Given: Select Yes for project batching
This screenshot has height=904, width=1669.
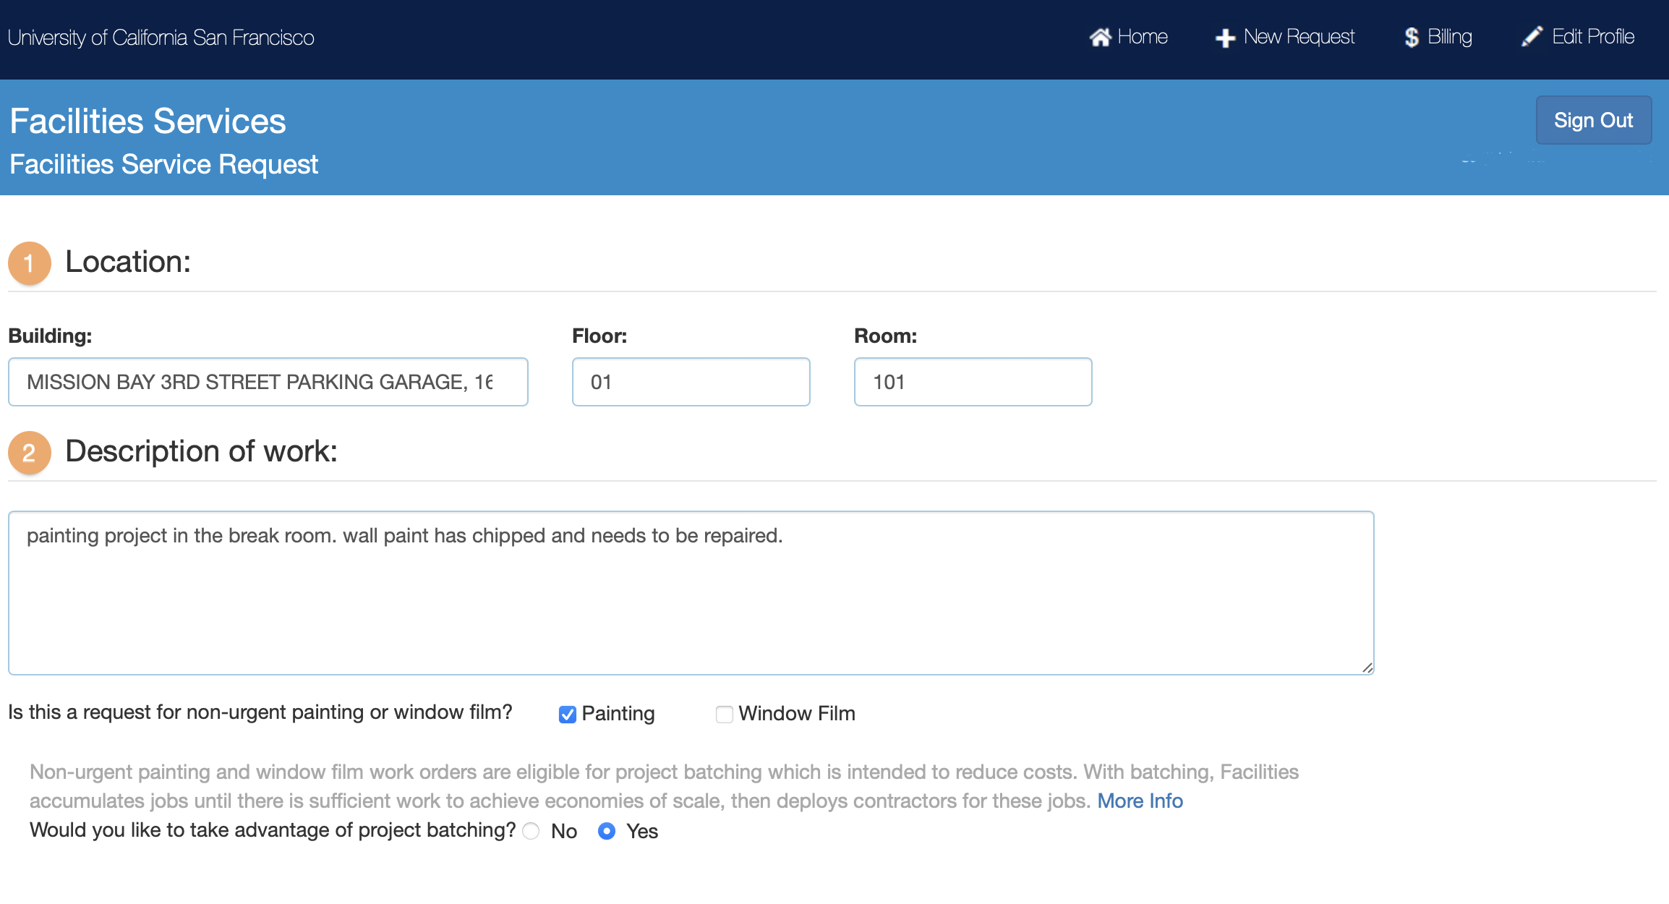Looking at the screenshot, I should pos(607,831).
